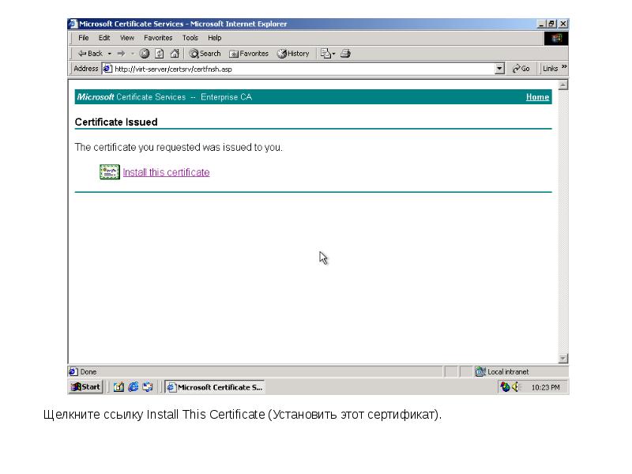Image resolution: width=632 pixels, height=474 pixels.
Task: Click the Home link in Certificate Services header
Action: pyautogui.click(x=537, y=97)
